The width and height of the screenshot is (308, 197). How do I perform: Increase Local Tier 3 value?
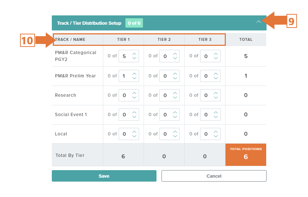point(216,131)
